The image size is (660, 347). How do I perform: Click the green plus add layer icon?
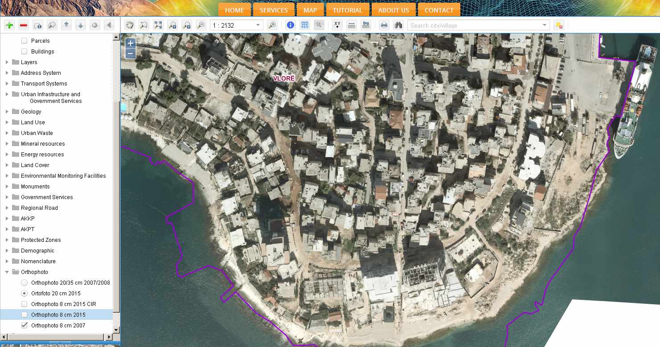pos(9,25)
